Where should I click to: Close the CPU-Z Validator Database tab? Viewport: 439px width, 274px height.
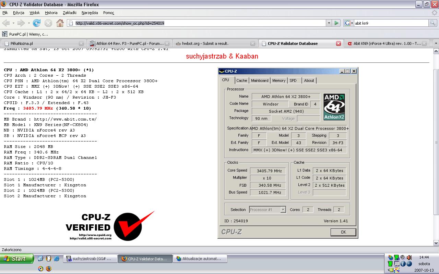[x=339, y=43]
